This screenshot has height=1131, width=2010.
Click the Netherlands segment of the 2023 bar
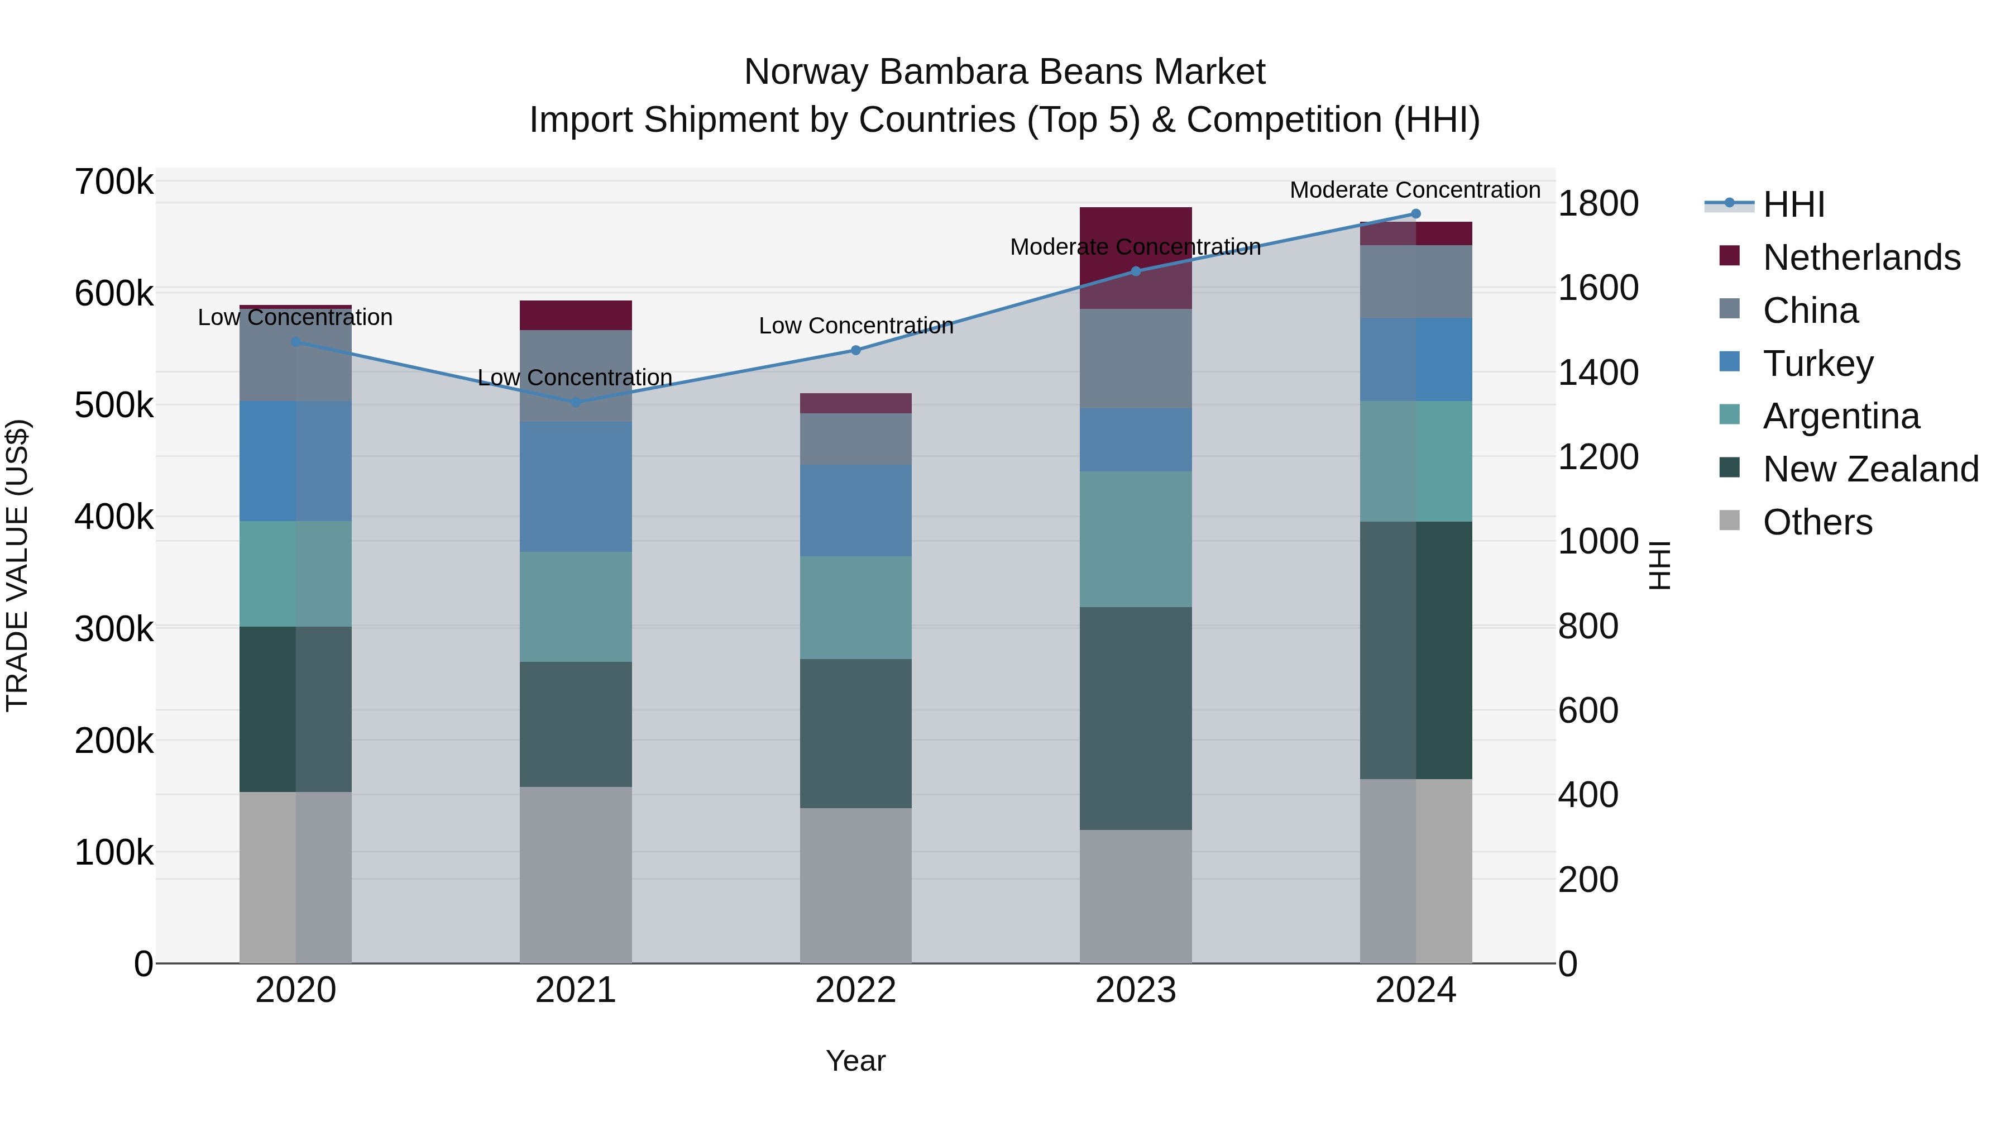click(1136, 259)
